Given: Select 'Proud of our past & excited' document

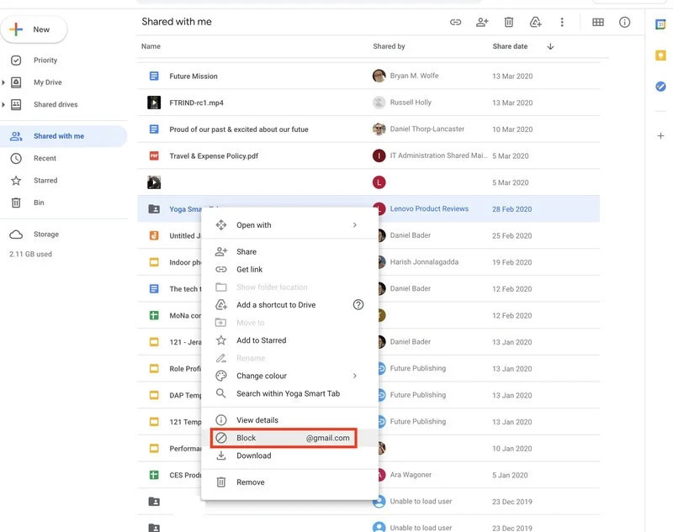Looking at the screenshot, I should pos(239,129).
